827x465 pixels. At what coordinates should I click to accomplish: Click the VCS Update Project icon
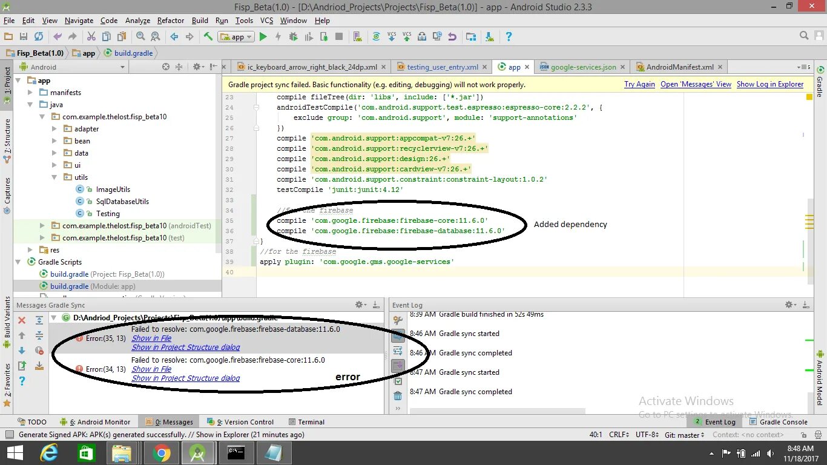click(391, 37)
